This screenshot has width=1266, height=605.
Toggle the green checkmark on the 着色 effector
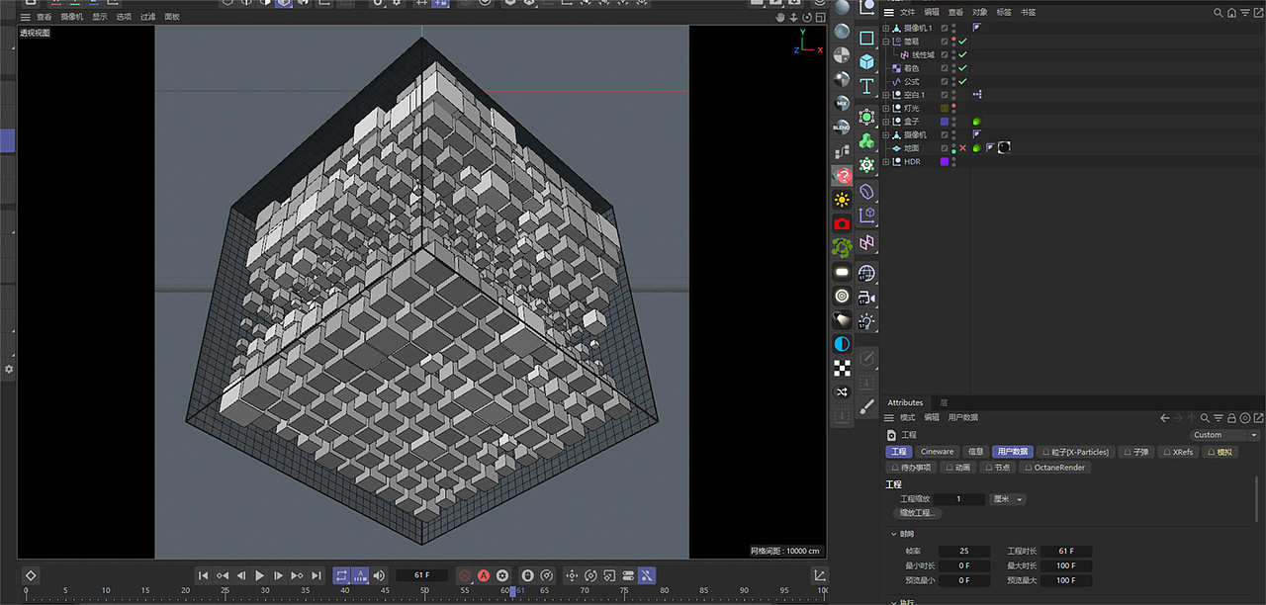tap(963, 69)
